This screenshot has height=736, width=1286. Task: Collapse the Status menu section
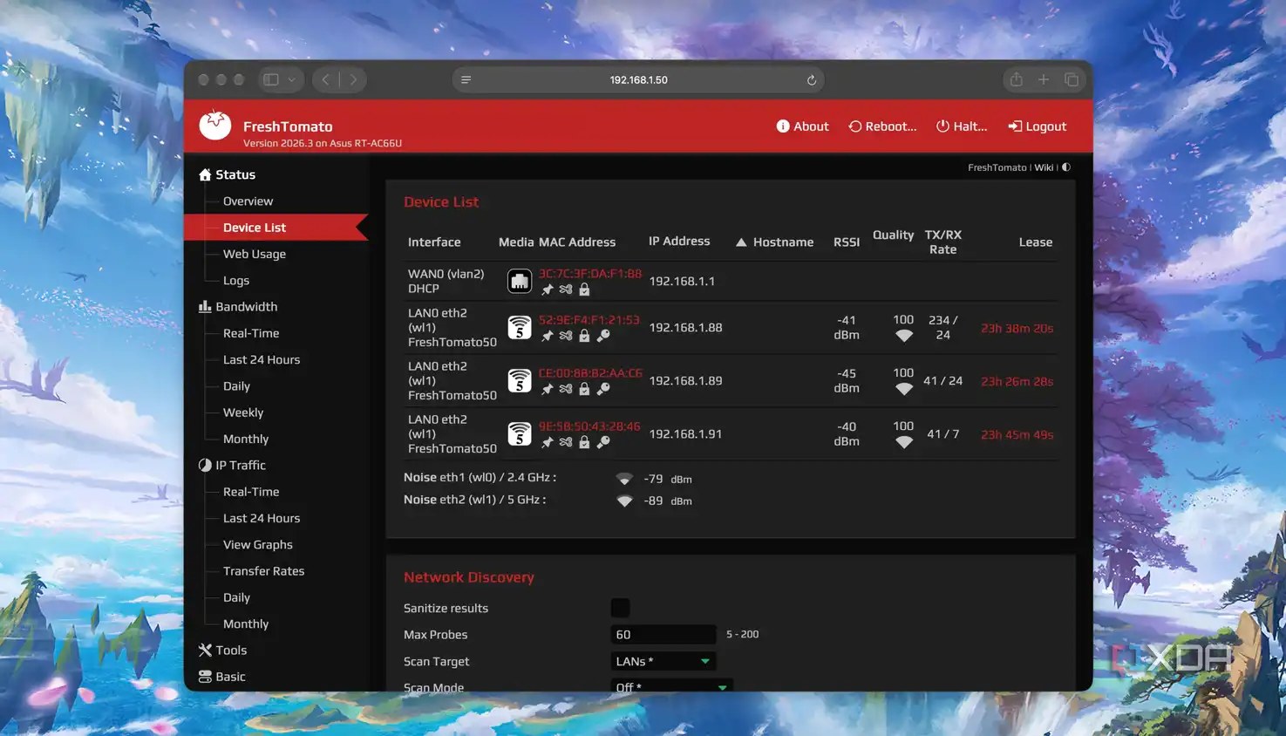227,174
